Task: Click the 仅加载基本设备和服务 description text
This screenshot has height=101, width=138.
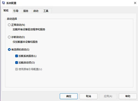Action: [25, 42]
